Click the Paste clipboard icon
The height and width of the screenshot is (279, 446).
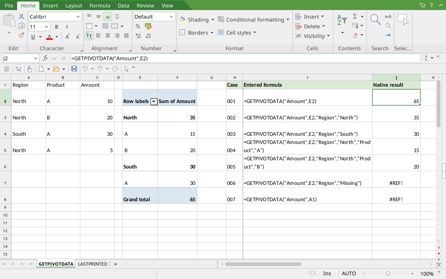click(9, 20)
